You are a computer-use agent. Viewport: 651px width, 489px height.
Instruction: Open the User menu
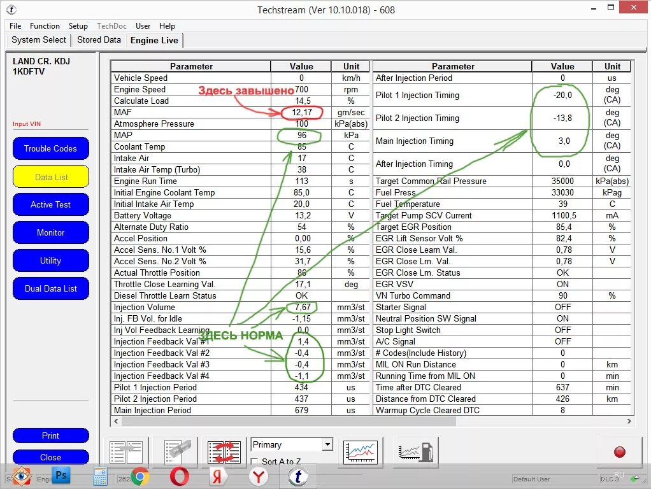[143, 25]
